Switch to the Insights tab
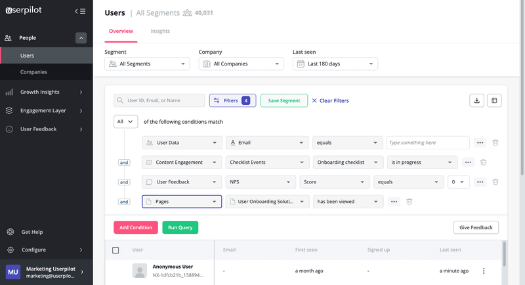The image size is (525, 285). (160, 31)
